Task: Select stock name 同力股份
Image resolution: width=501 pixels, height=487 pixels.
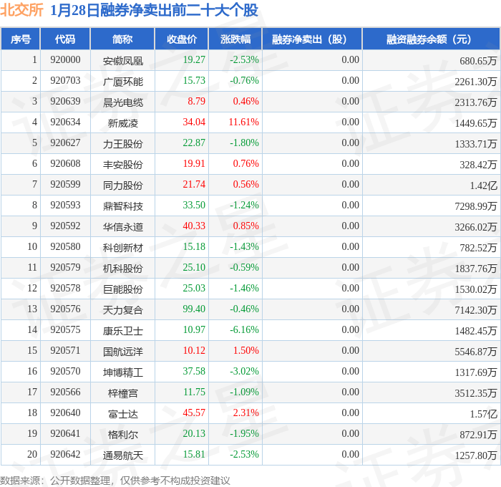Action: (x=122, y=185)
